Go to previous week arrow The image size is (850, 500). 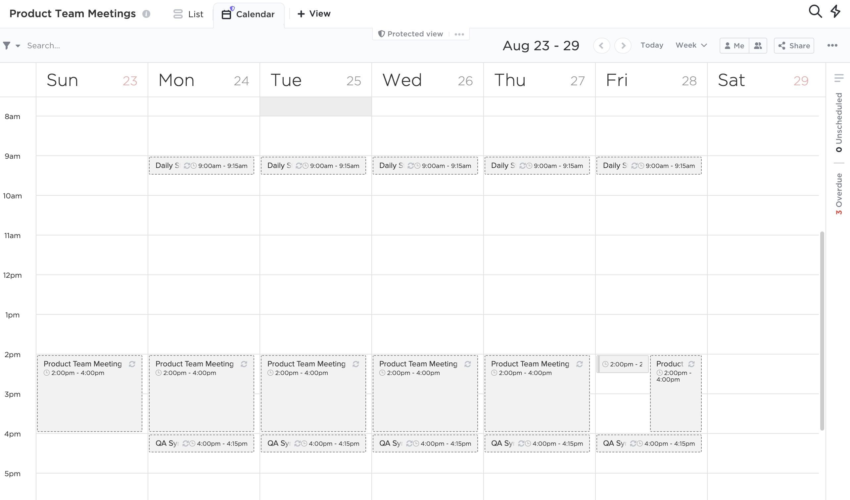pyautogui.click(x=601, y=46)
